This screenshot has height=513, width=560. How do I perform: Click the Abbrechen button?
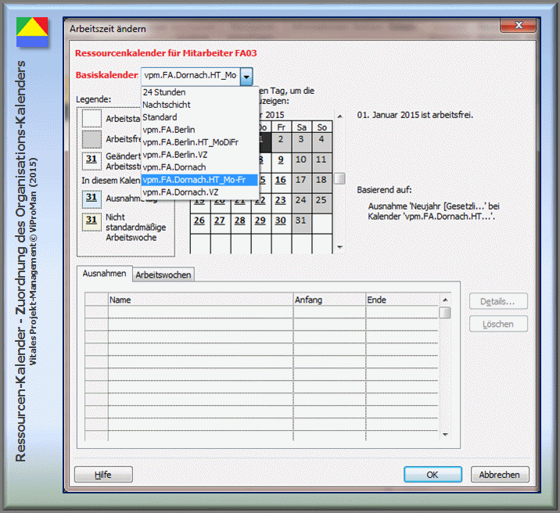(500, 475)
